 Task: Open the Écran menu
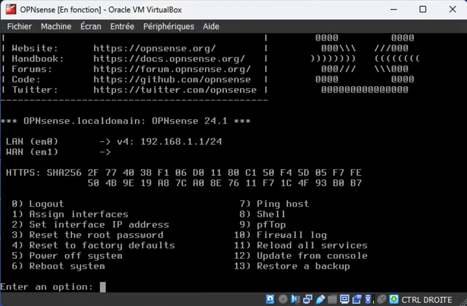(x=91, y=26)
